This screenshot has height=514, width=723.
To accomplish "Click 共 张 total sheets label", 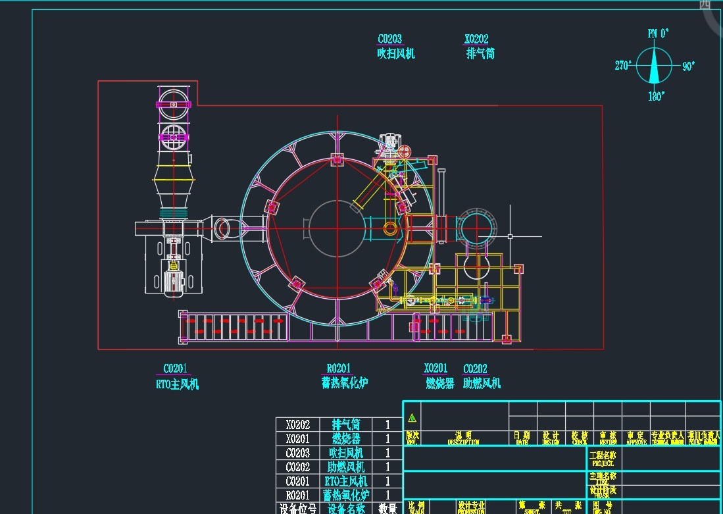I will point(568,507).
